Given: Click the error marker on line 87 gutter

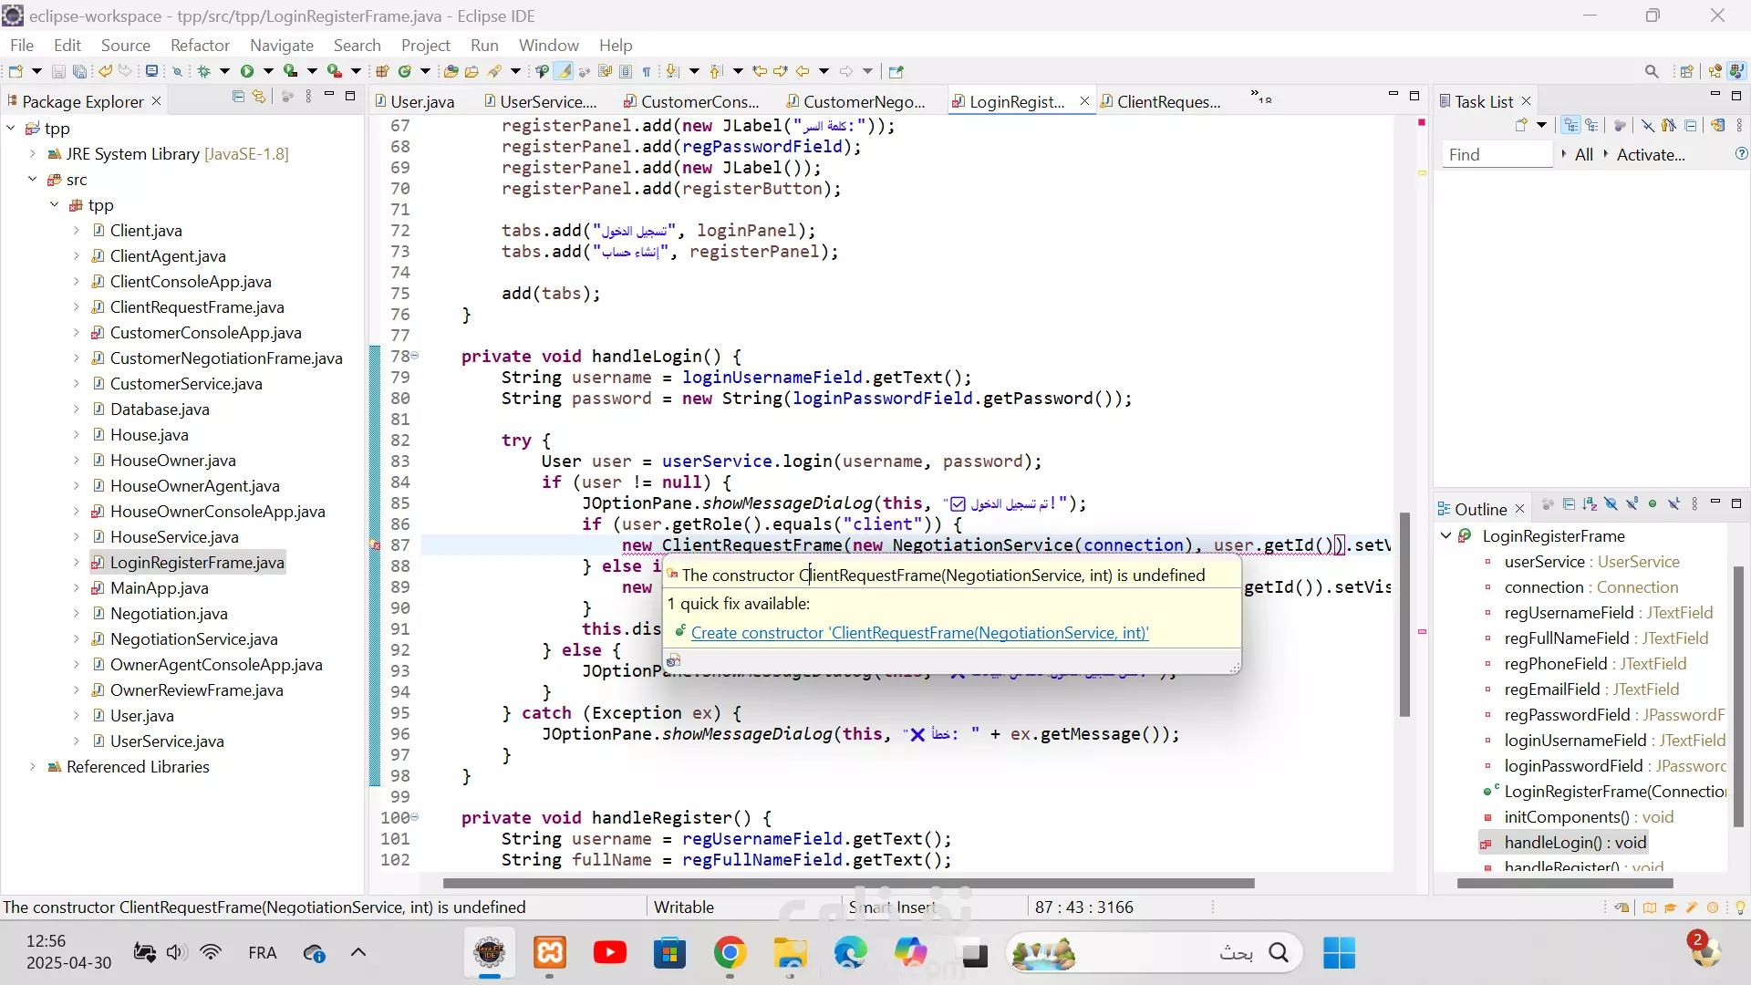Looking at the screenshot, I should (x=374, y=544).
